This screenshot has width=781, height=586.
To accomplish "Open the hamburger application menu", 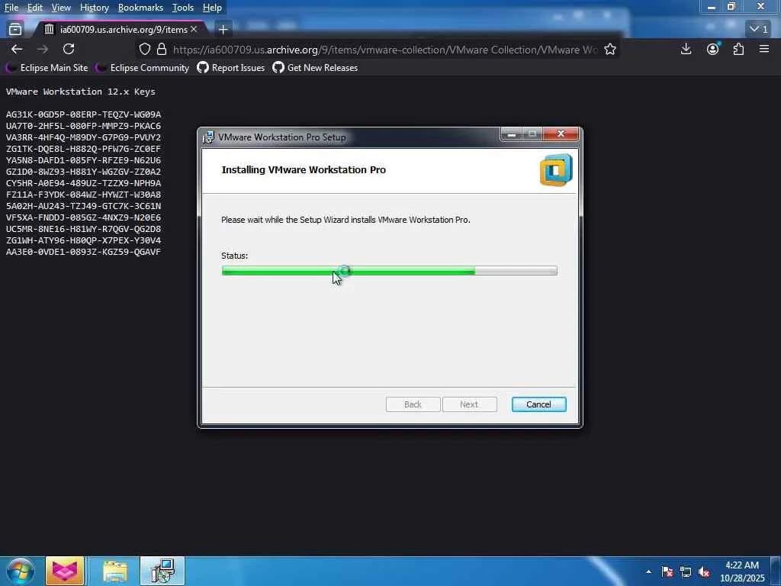I will click(764, 49).
